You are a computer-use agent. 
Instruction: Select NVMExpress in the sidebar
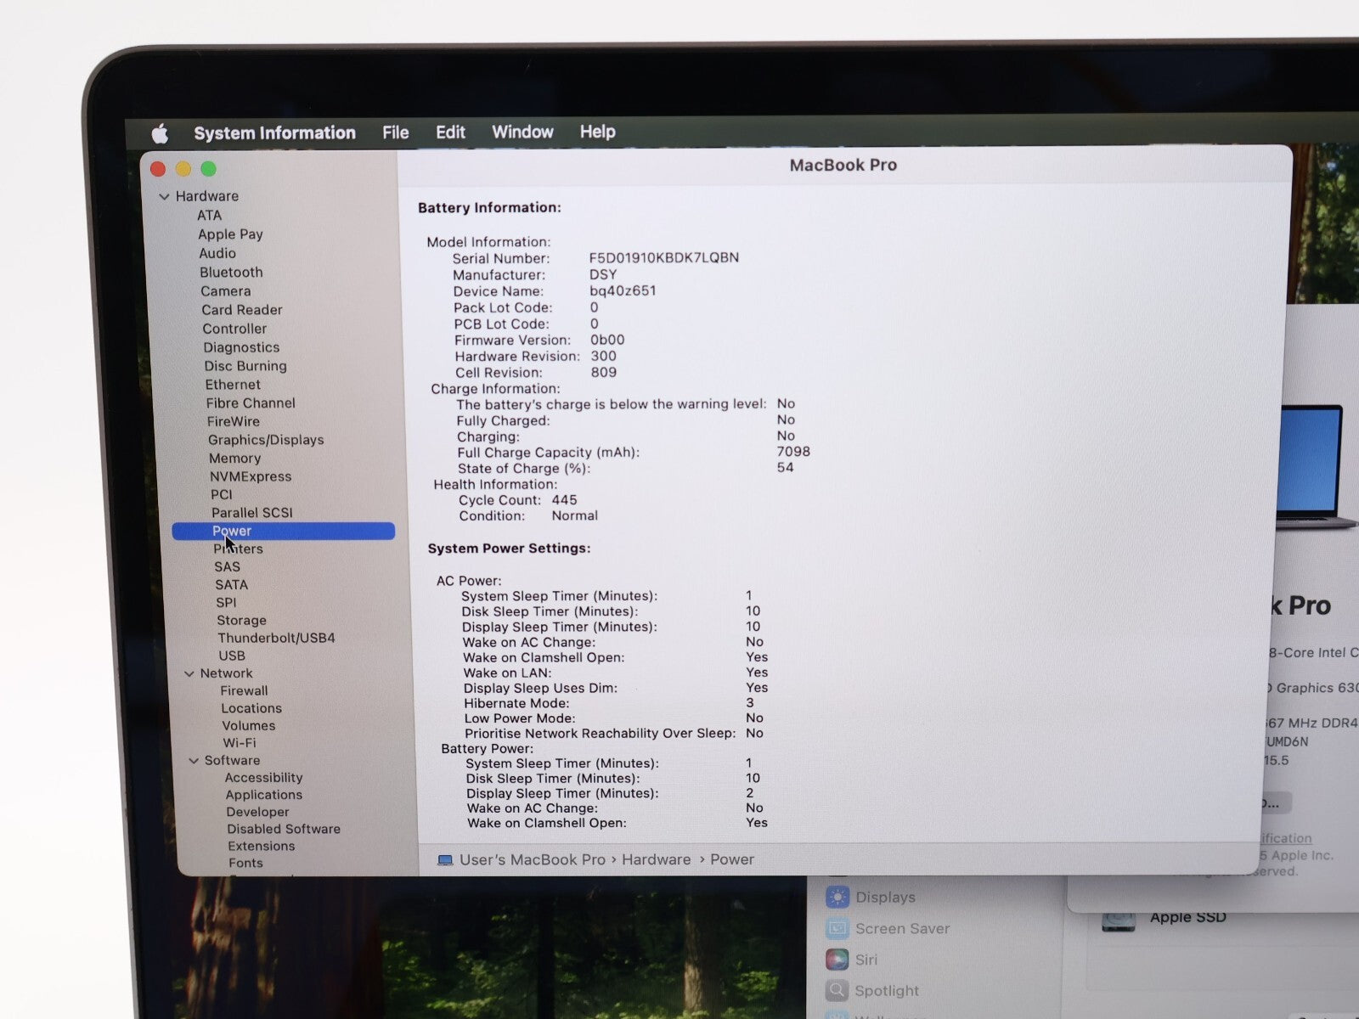tap(251, 476)
